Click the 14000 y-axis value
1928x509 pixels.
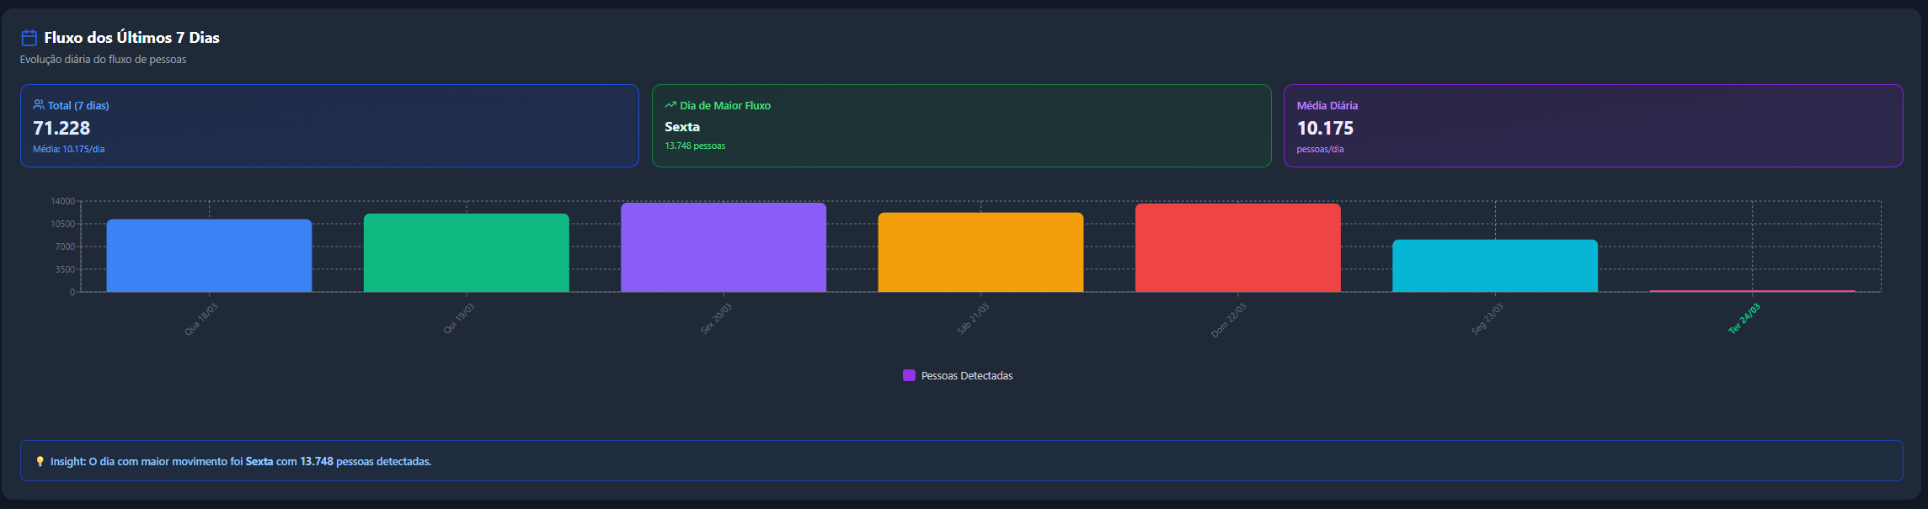tap(62, 201)
